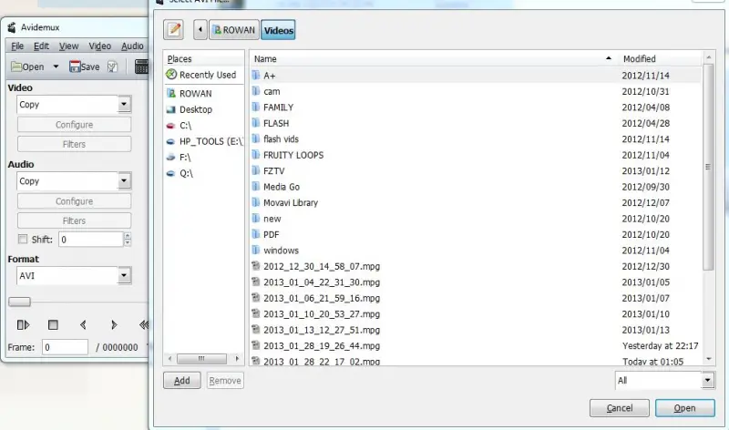The width and height of the screenshot is (729, 430).
Task: Select file 2013_01_10_20_53_27.mpg
Action: click(476, 314)
